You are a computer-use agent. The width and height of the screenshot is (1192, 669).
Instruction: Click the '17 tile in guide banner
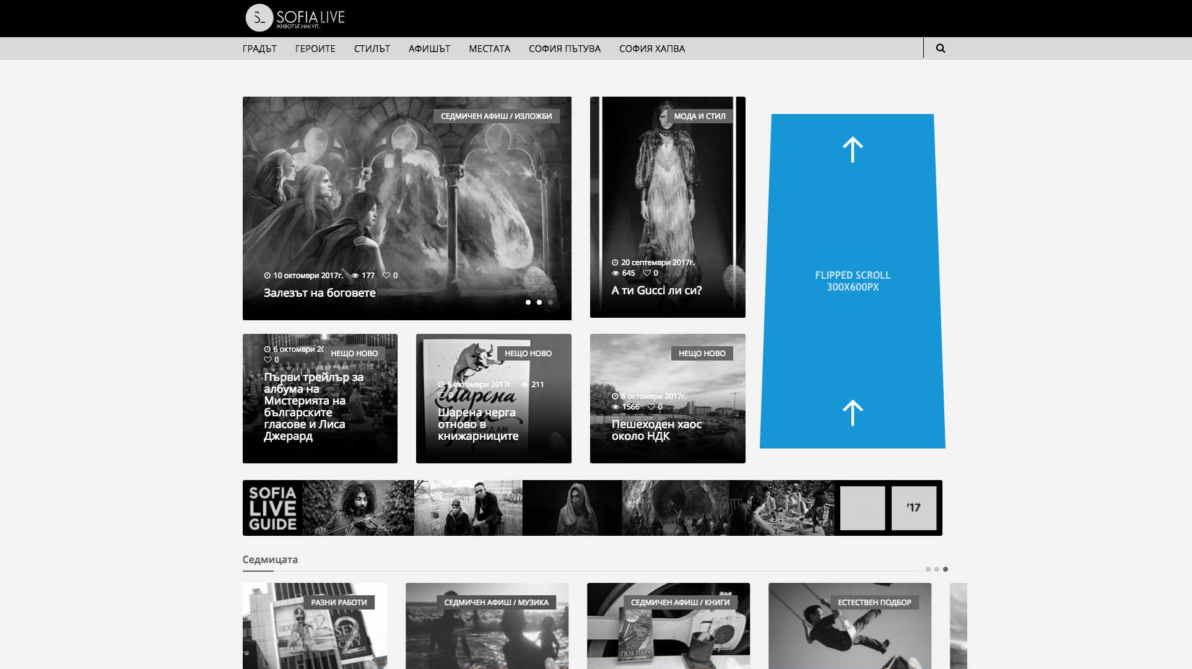(913, 508)
